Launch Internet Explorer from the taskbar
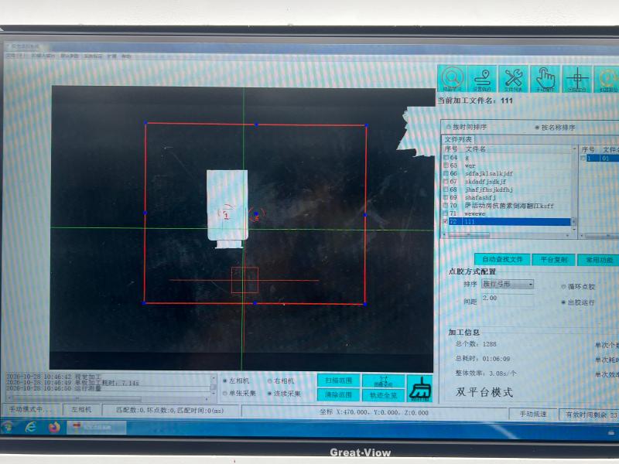The height and width of the screenshot is (464, 619). (30, 427)
